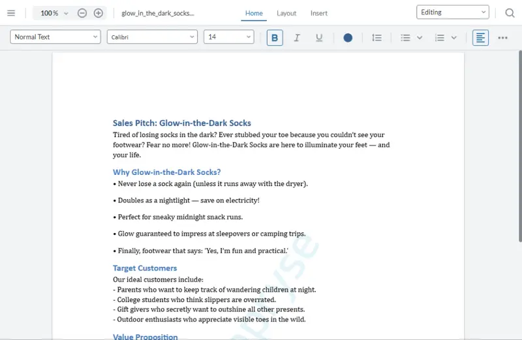Click the 'Never lose a sock again' bullet

[x=210, y=183]
